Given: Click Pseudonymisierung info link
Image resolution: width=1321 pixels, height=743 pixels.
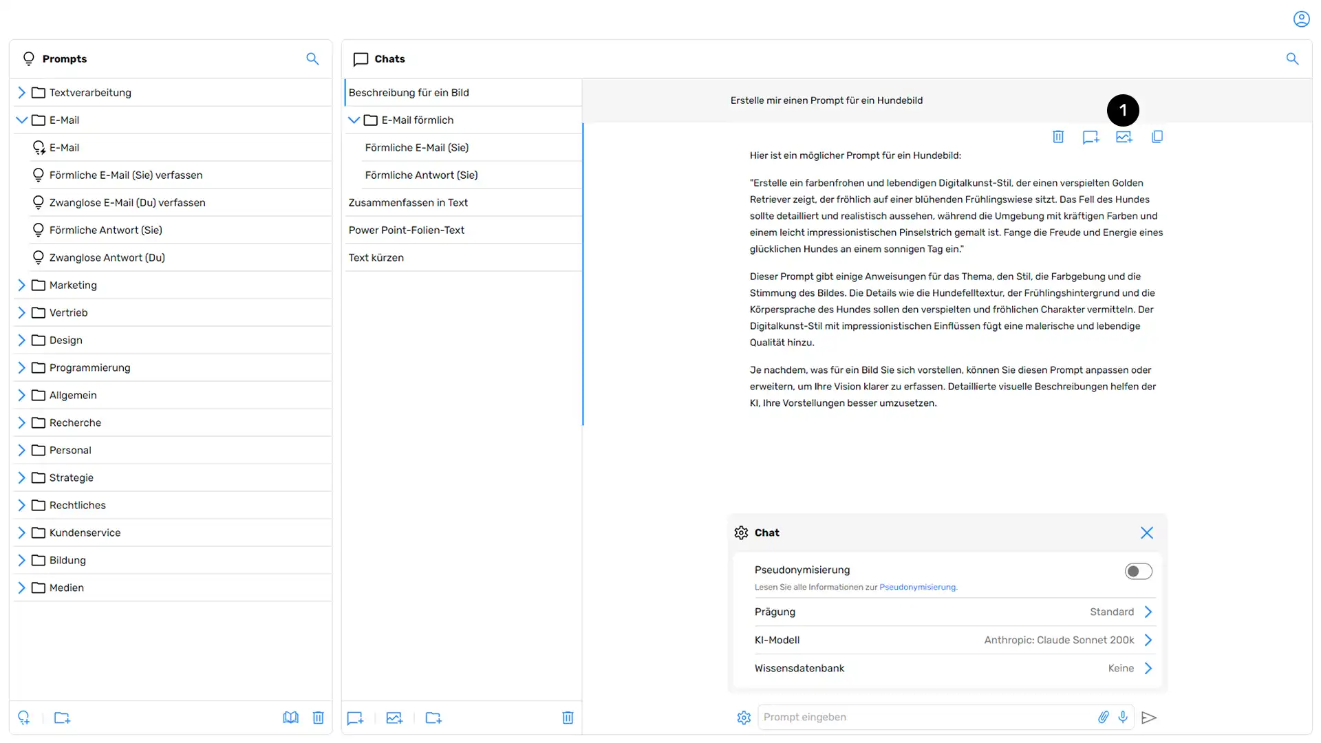Looking at the screenshot, I should [917, 587].
